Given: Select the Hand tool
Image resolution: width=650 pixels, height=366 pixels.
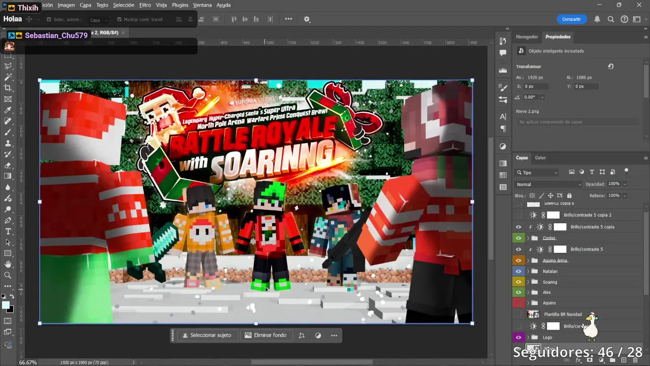Looking at the screenshot, I should point(8,264).
